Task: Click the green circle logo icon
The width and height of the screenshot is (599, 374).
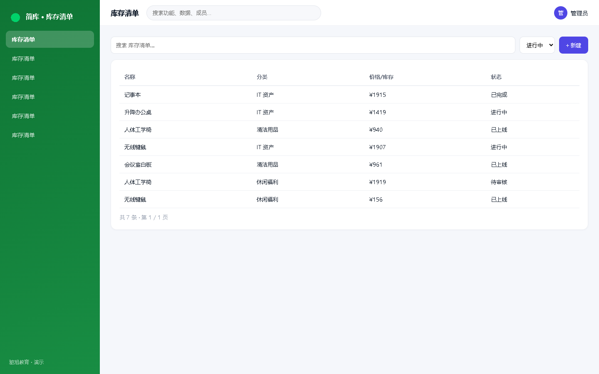Action: click(x=15, y=17)
